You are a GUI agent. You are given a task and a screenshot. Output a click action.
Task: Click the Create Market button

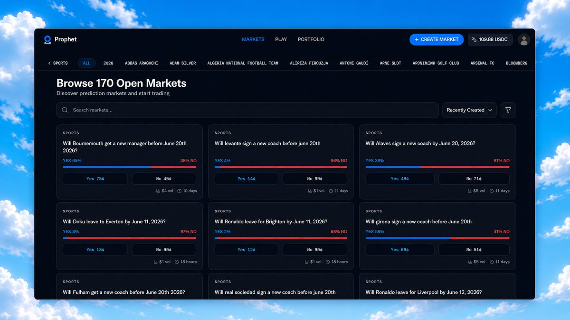point(437,39)
